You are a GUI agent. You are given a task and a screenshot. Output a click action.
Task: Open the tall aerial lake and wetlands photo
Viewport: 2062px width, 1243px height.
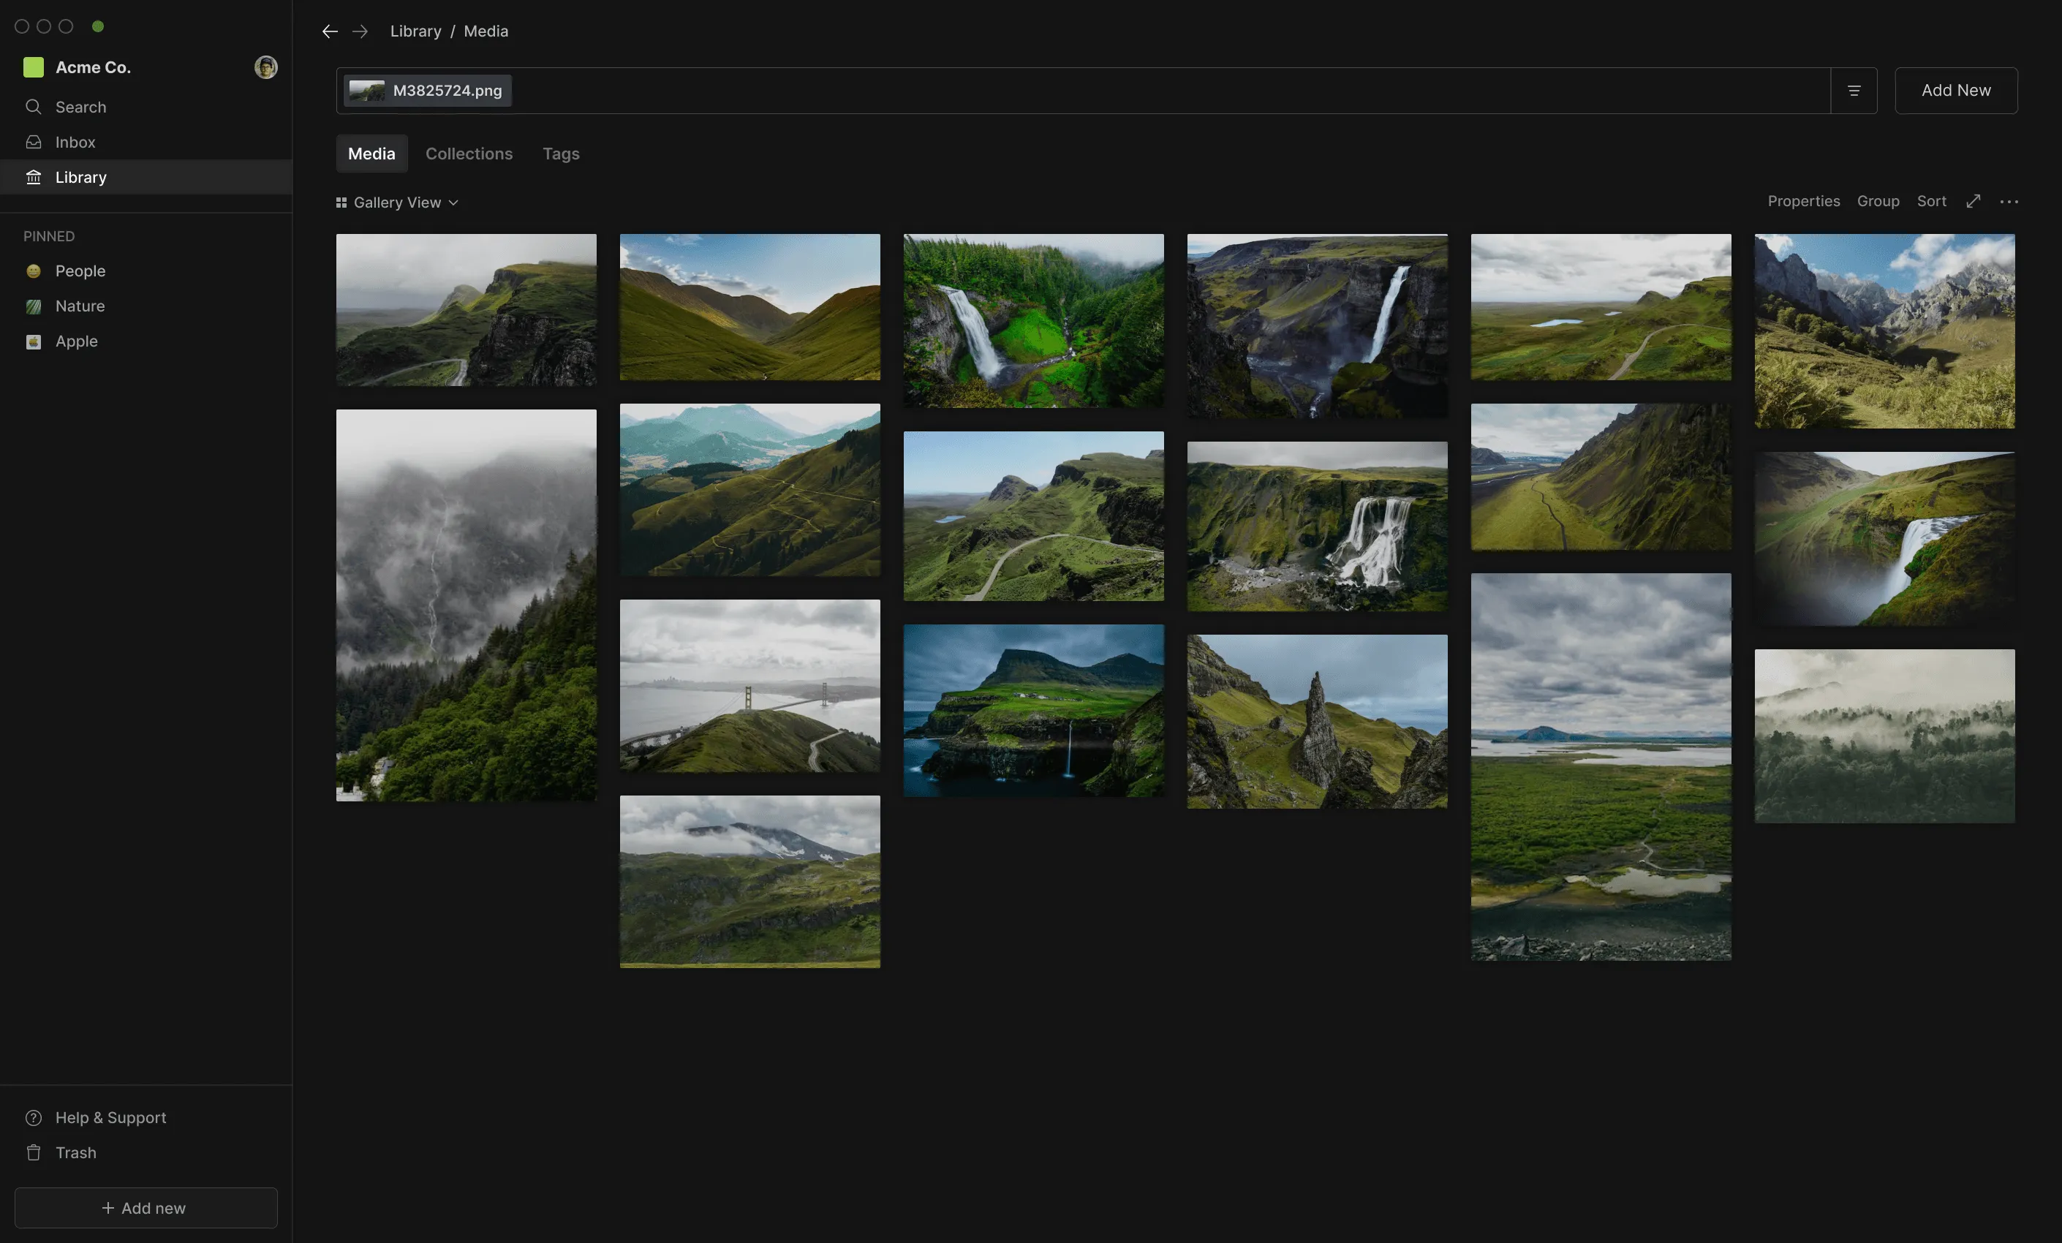(x=1601, y=767)
